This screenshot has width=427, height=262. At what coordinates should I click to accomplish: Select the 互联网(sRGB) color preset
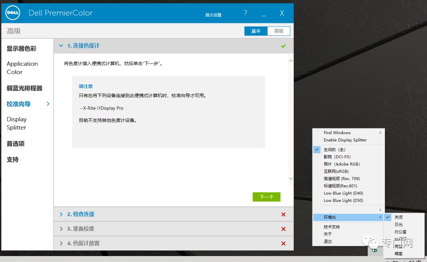349,172
